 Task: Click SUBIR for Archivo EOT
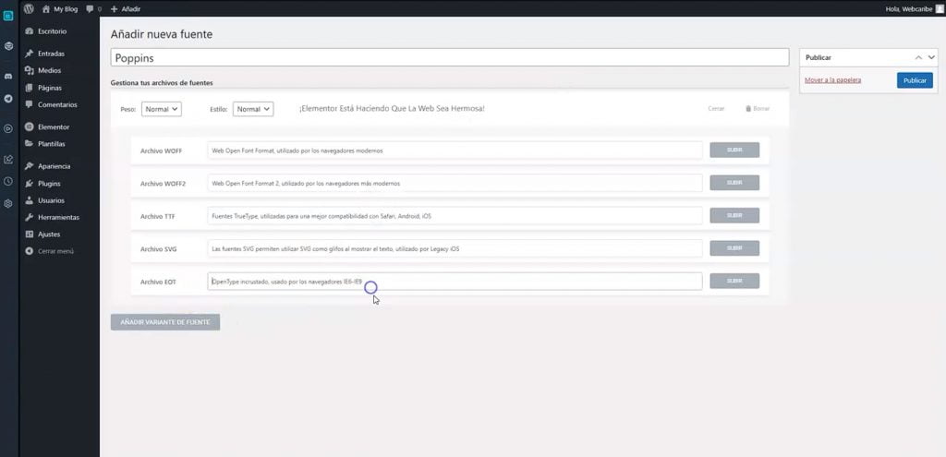[734, 281]
